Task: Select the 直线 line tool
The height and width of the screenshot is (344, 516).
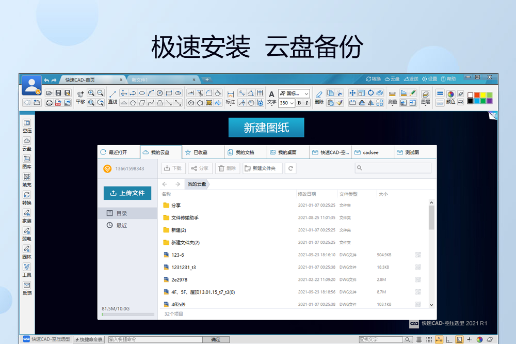Action: [112, 98]
